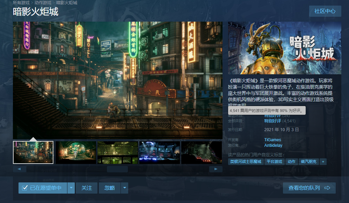Go to 所有游戏 breadcrumb
Viewport: 349px width, 203px height.
click(22, 3)
